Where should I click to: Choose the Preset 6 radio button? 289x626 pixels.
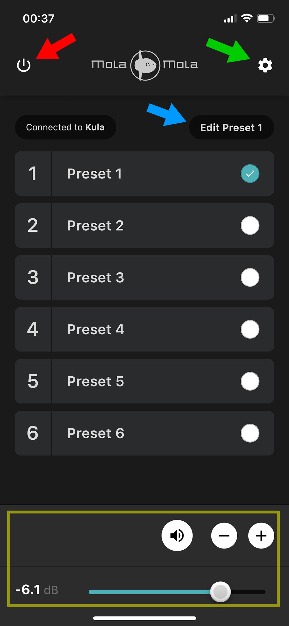pos(250,433)
